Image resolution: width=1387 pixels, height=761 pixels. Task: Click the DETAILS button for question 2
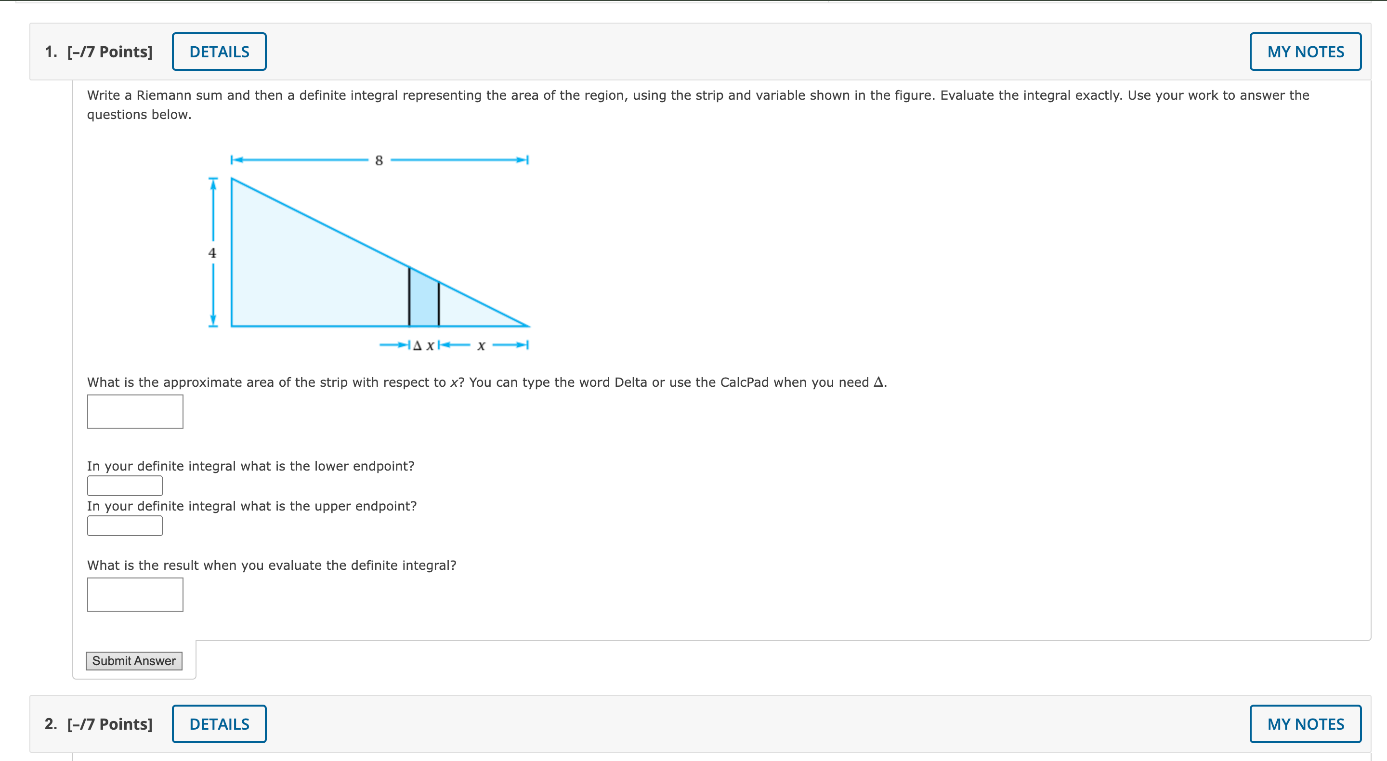219,724
